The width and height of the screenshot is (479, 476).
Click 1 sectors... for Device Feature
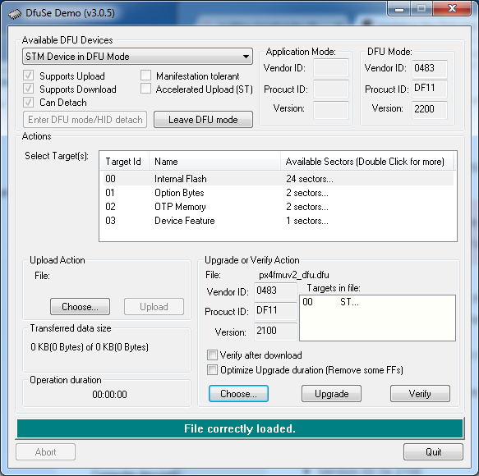307,221
